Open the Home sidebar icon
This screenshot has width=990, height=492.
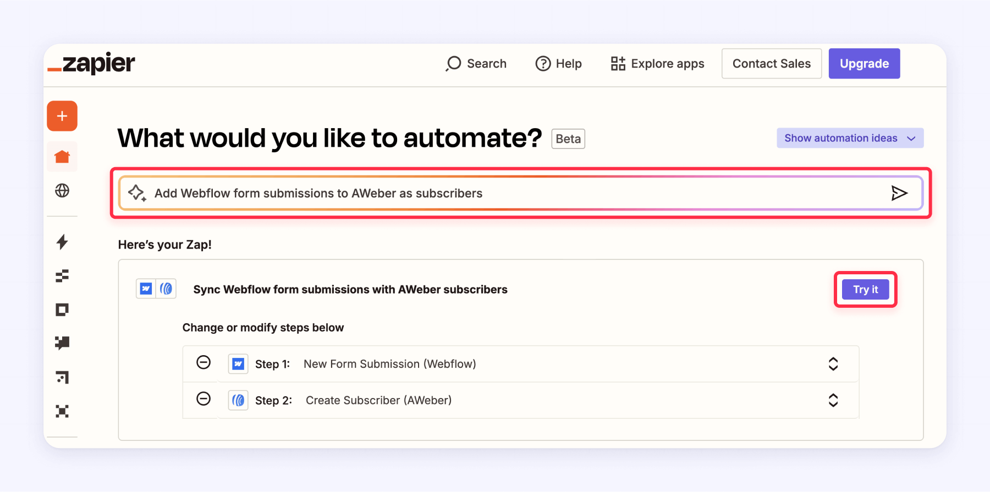tap(62, 157)
